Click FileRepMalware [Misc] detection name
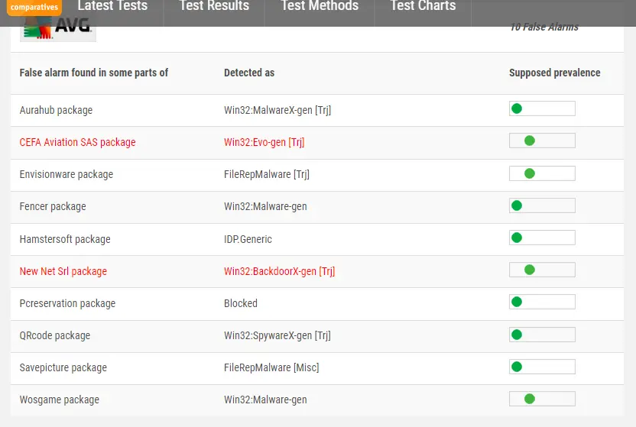The image size is (636, 427). click(271, 368)
